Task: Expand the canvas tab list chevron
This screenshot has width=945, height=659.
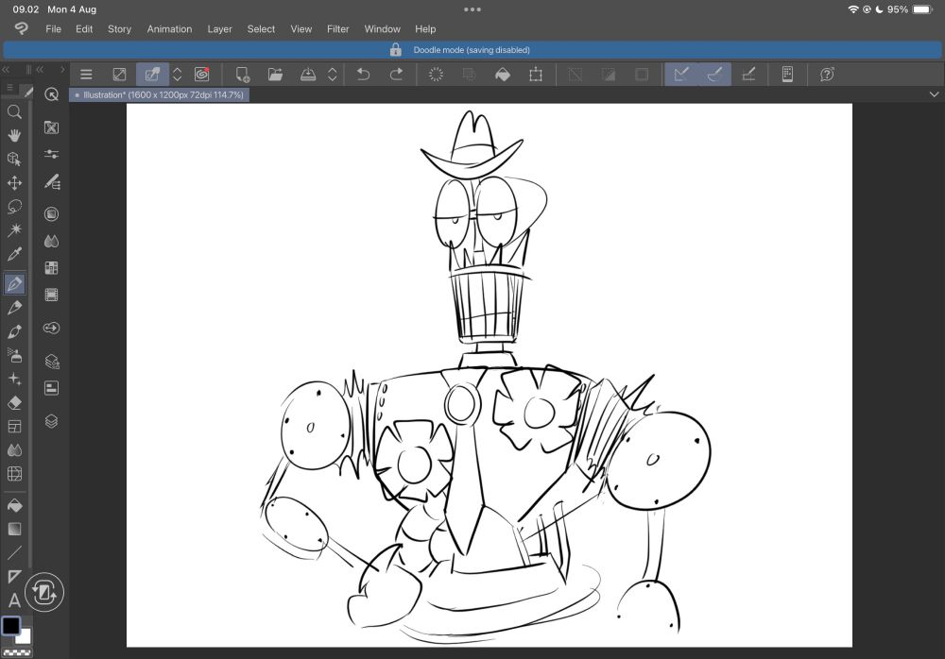Action: tap(934, 94)
